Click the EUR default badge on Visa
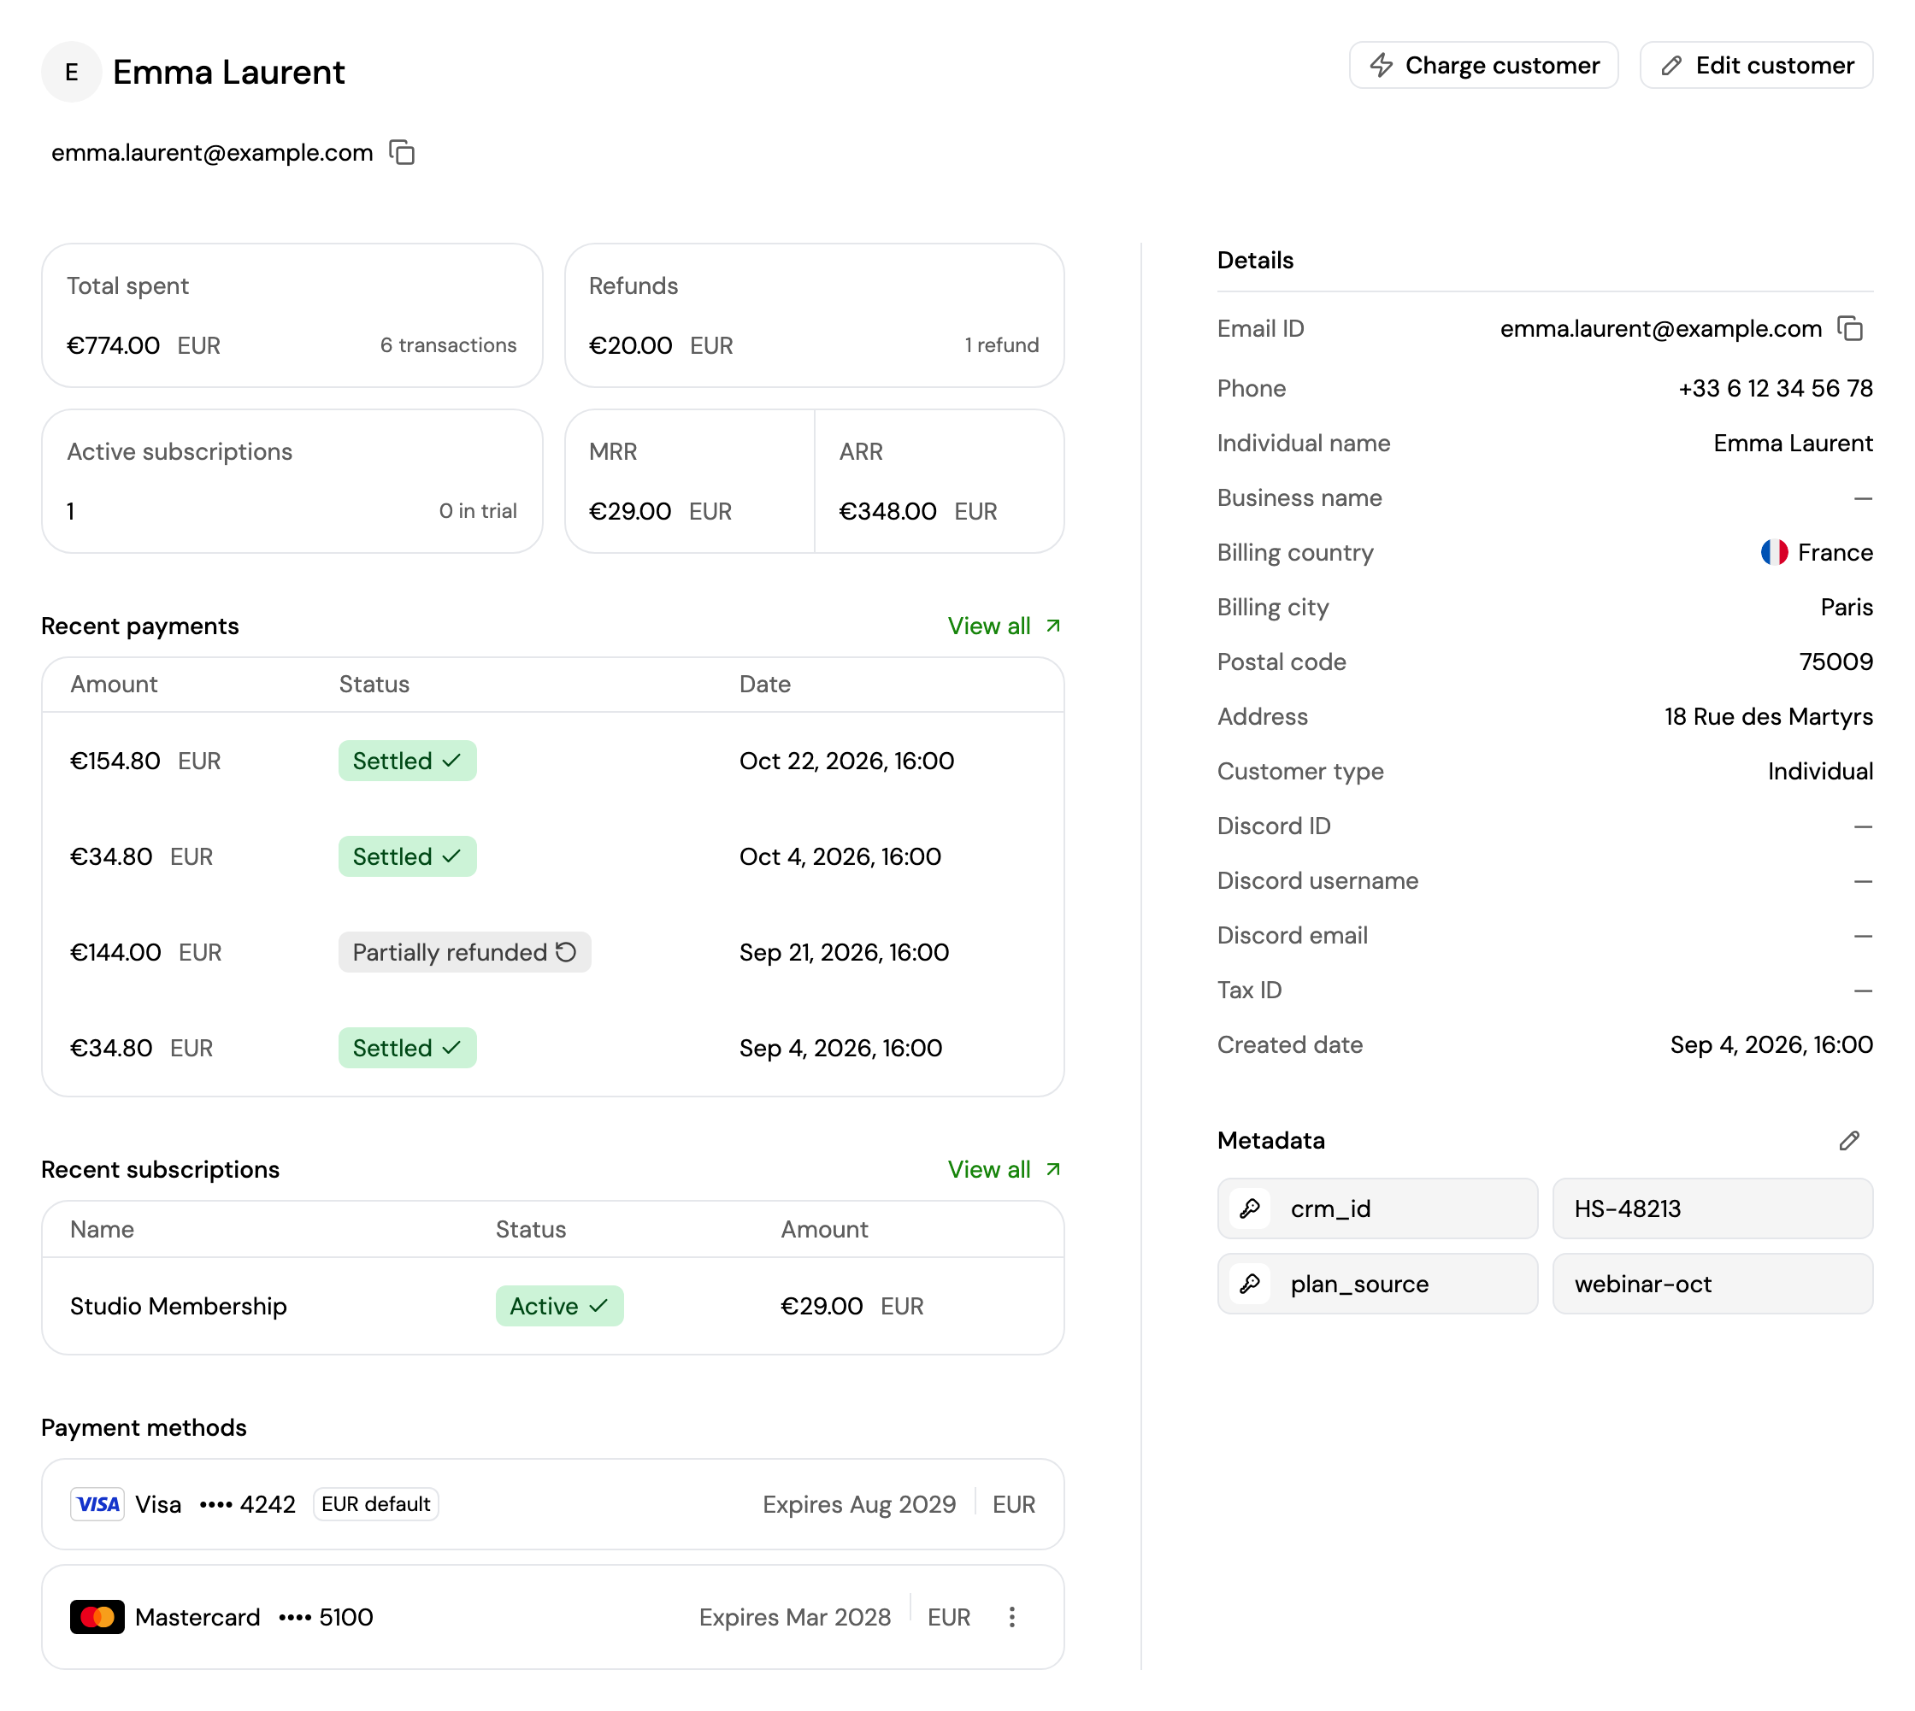The height and width of the screenshot is (1711, 1915). (x=375, y=1504)
